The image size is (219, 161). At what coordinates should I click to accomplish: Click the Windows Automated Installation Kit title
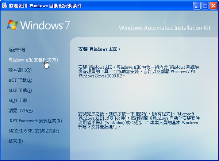[165, 28]
